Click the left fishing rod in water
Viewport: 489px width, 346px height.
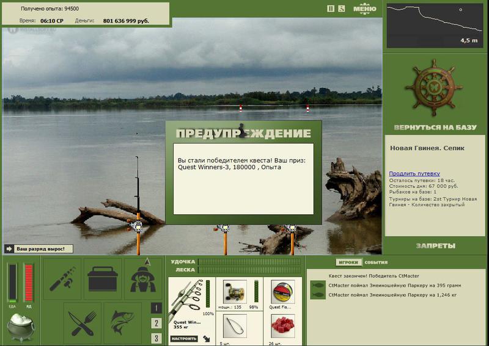tap(137, 206)
